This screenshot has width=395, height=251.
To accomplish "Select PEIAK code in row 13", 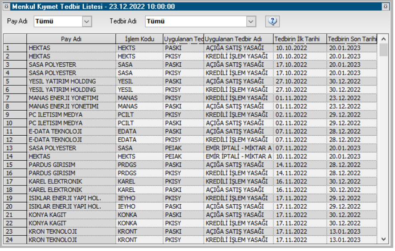I will 173,148.
